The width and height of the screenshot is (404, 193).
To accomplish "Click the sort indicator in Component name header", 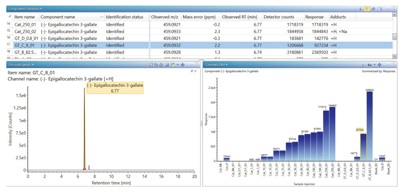I will pyautogui.click(x=102, y=17).
